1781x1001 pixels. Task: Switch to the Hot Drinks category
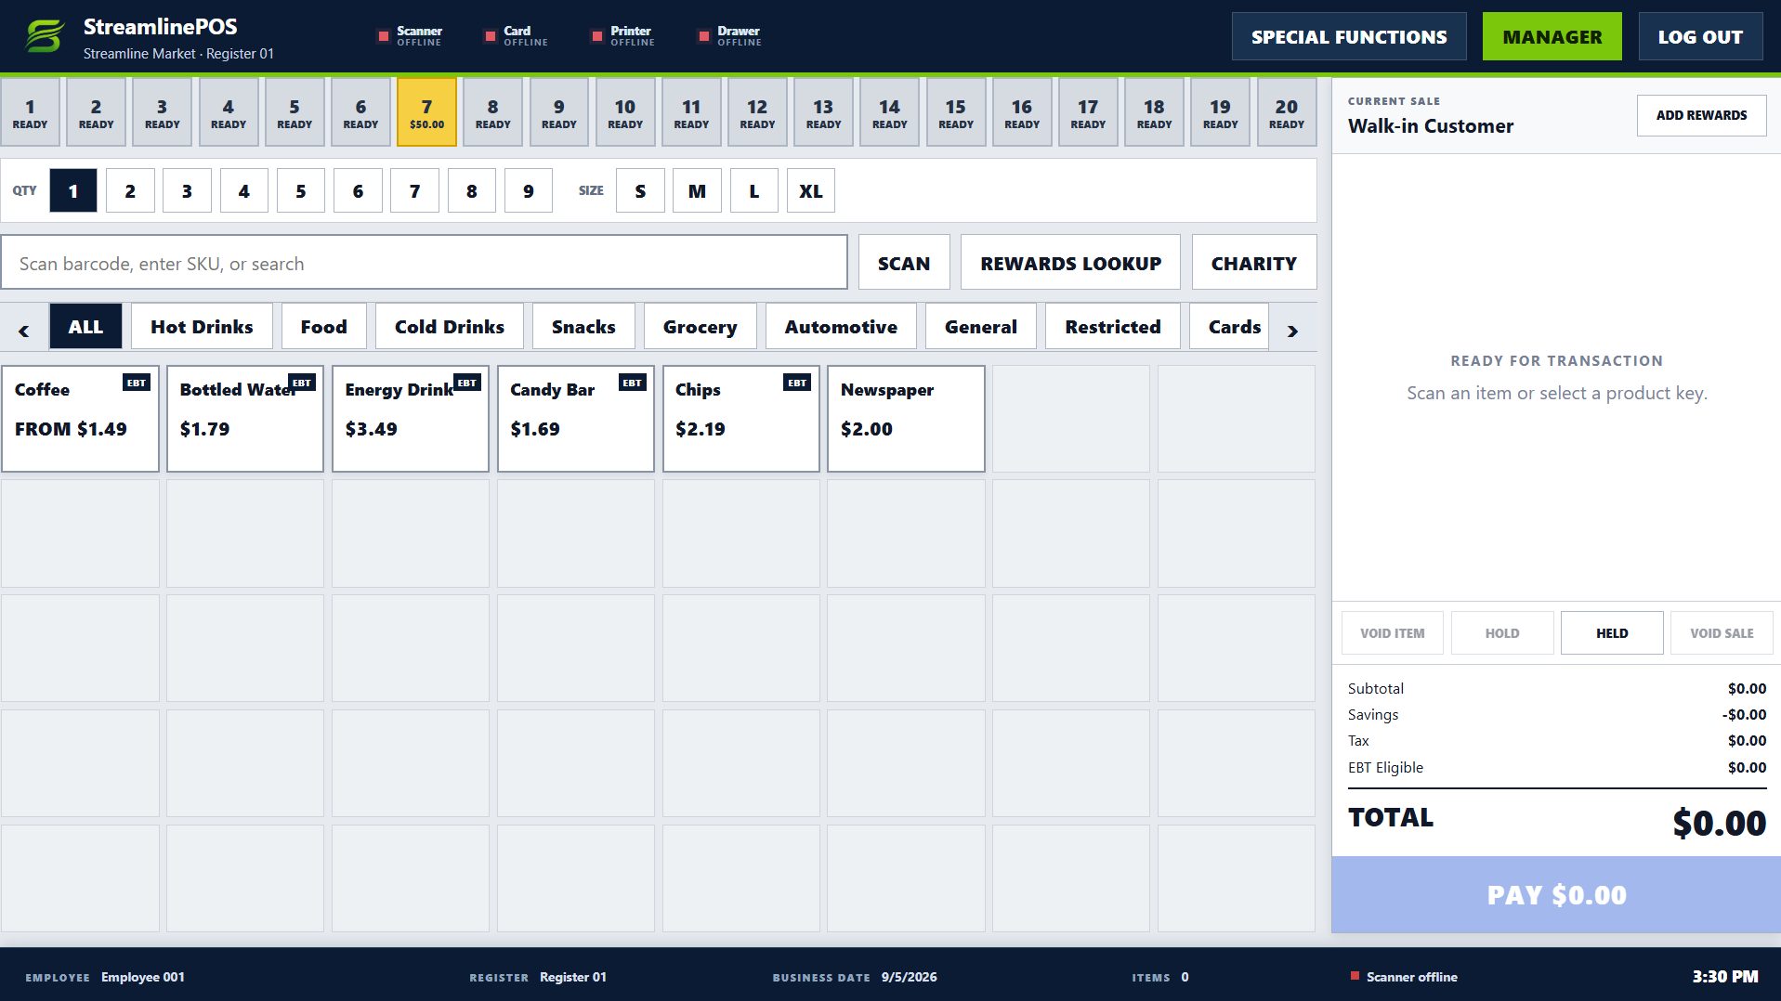[202, 327]
